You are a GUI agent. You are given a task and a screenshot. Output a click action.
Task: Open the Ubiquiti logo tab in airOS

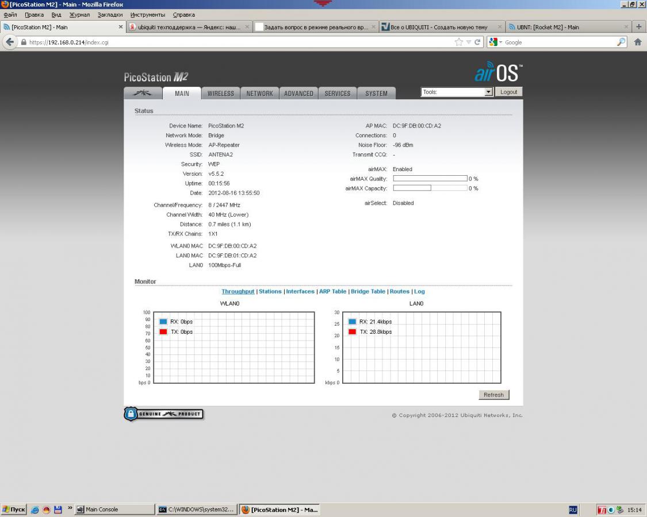143,93
